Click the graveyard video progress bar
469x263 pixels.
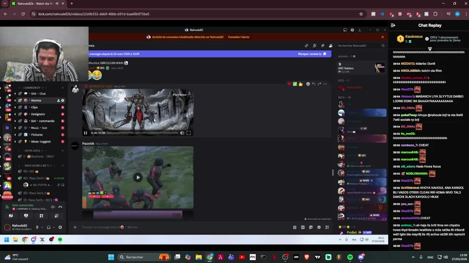[142, 133]
